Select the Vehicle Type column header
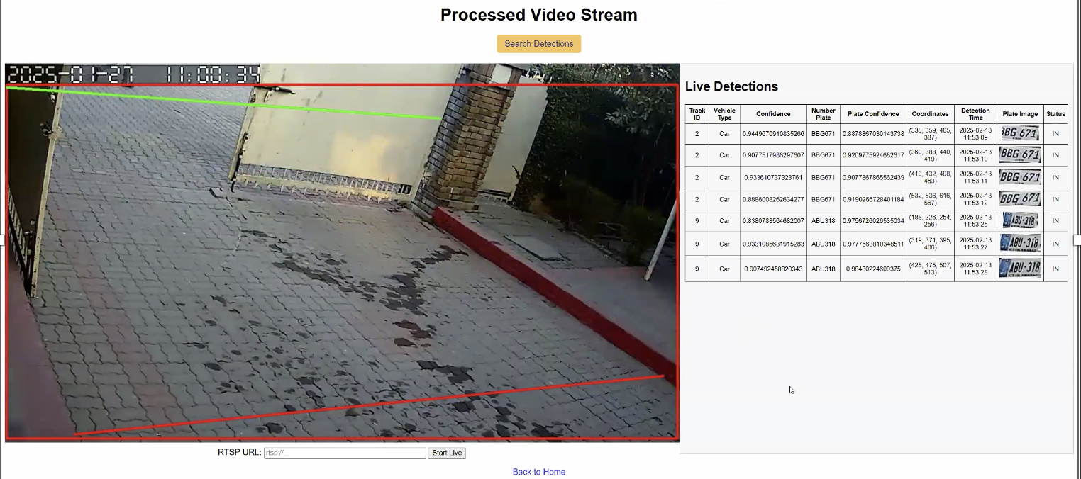This screenshot has width=1081, height=479. pyautogui.click(x=724, y=114)
